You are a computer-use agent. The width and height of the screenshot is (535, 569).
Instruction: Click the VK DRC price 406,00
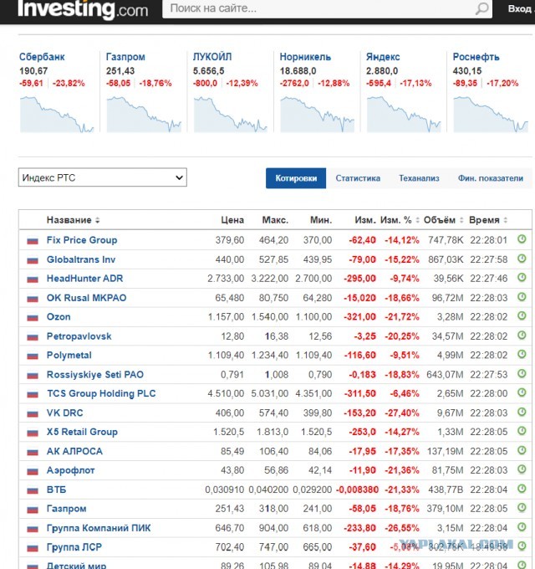pyautogui.click(x=229, y=413)
